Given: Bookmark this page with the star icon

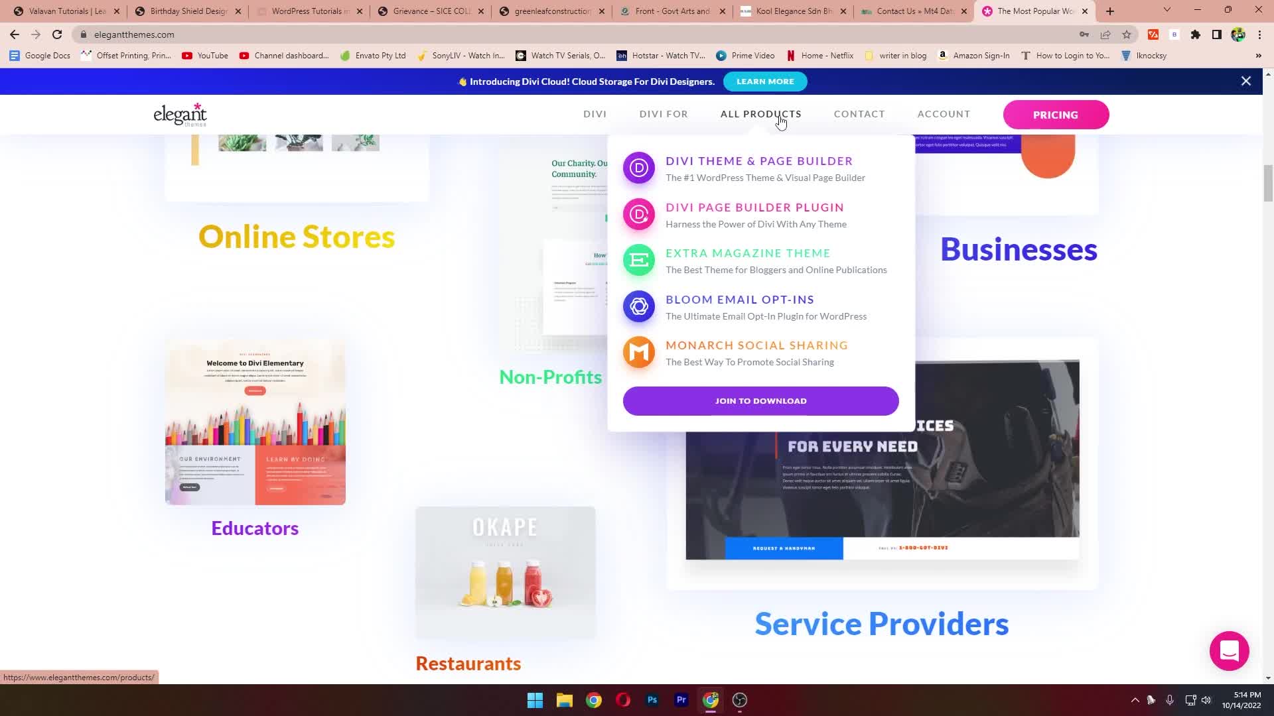Looking at the screenshot, I should point(1126,34).
